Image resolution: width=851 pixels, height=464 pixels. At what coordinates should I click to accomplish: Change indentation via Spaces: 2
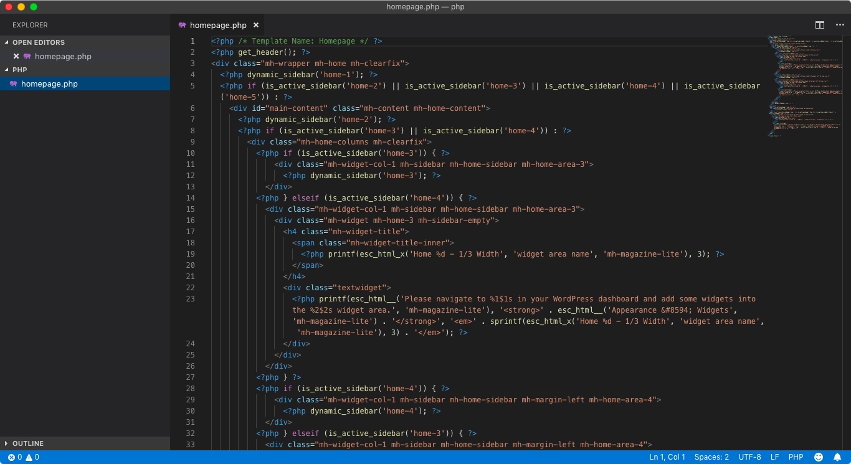(x=711, y=457)
